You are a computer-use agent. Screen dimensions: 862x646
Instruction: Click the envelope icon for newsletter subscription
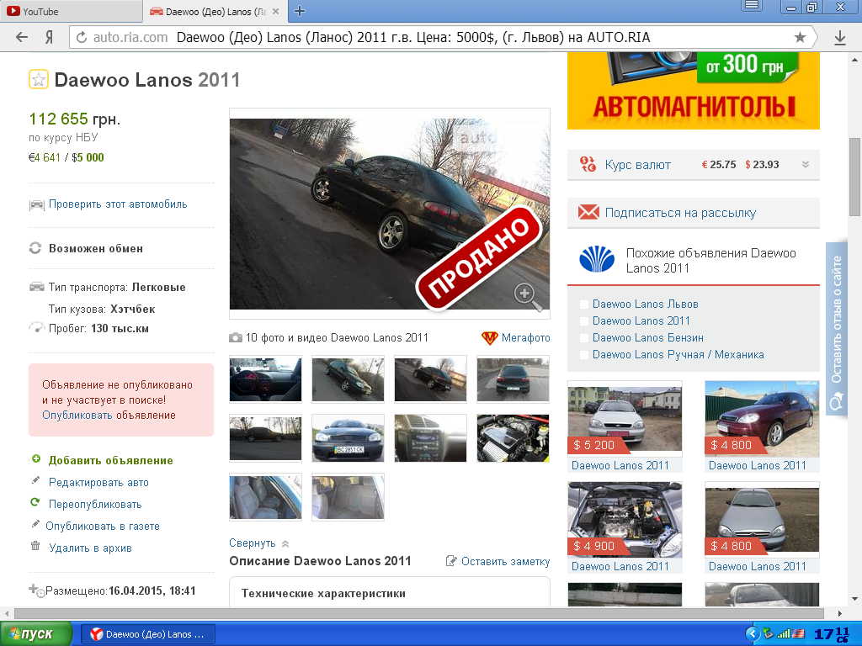(x=588, y=212)
